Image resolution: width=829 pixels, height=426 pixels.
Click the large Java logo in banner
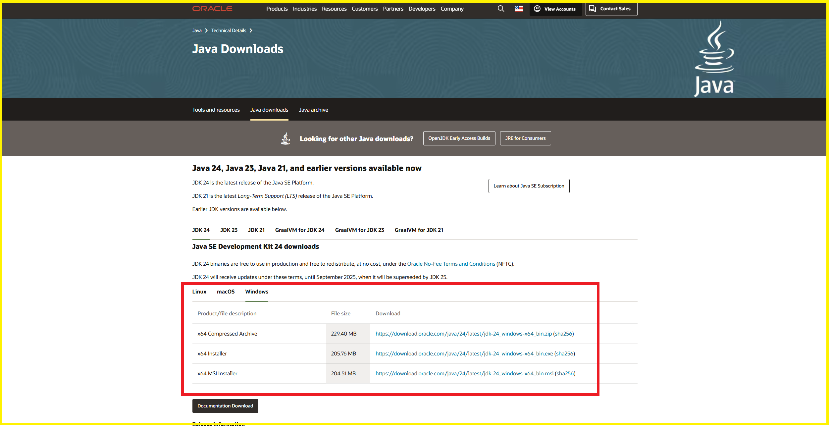(x=714, y=59)
